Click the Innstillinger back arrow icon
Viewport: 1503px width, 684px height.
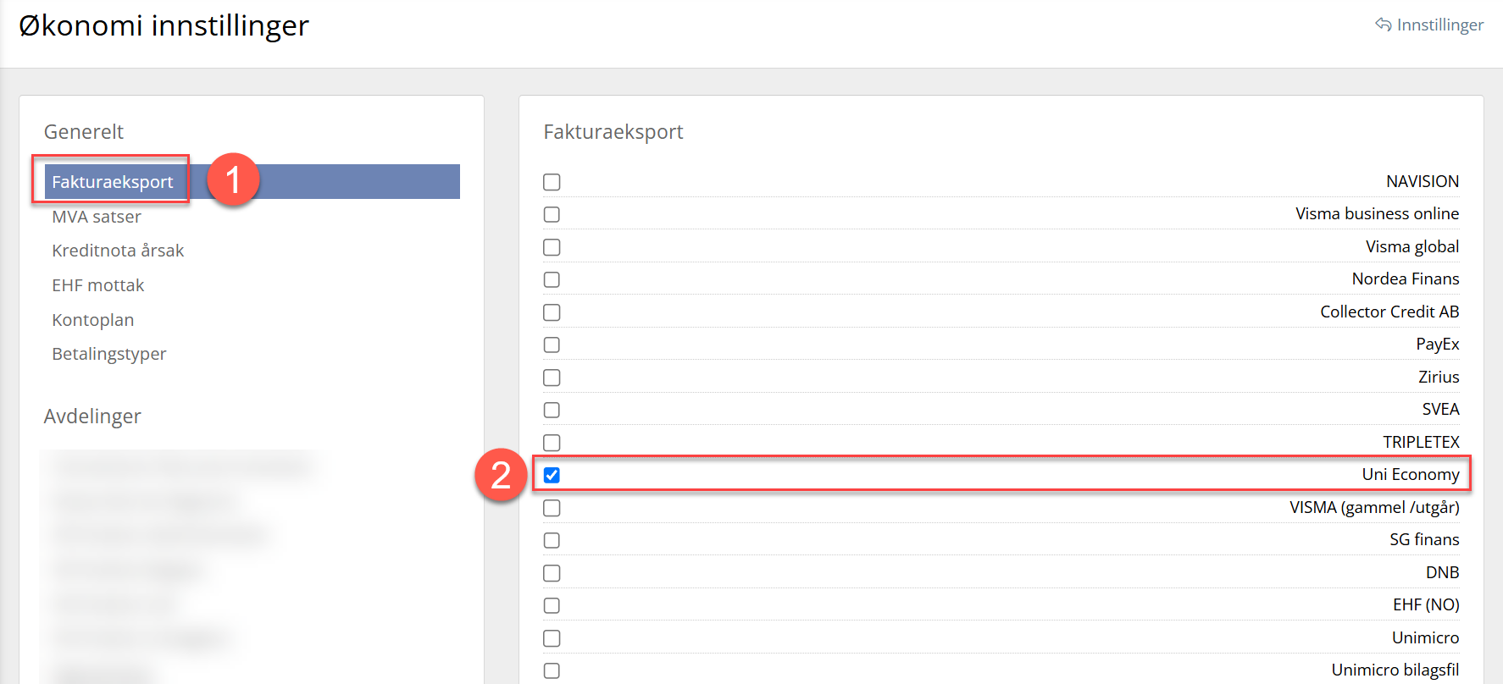1383,25
